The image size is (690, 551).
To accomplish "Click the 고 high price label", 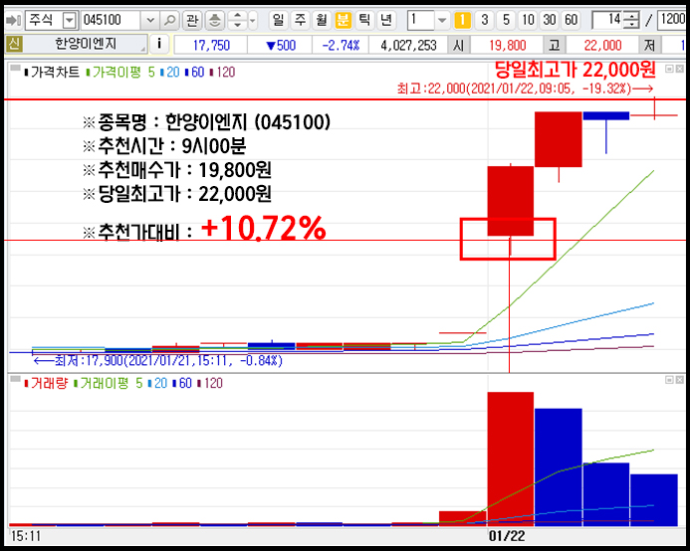I will [555, 46].
